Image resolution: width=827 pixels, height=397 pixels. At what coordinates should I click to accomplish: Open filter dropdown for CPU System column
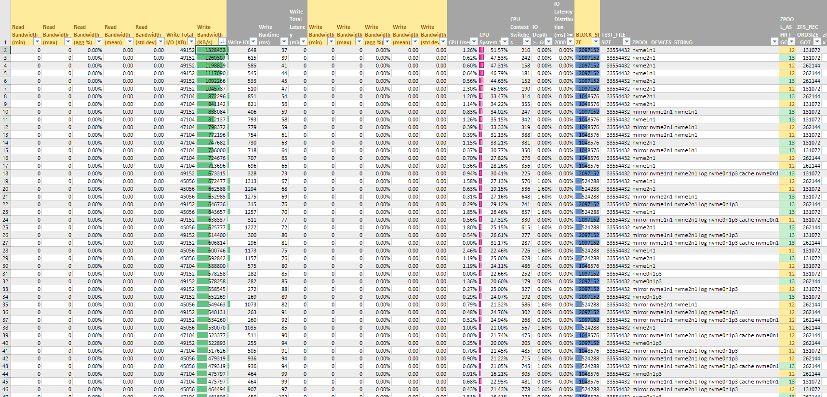(x=505, y=42)
